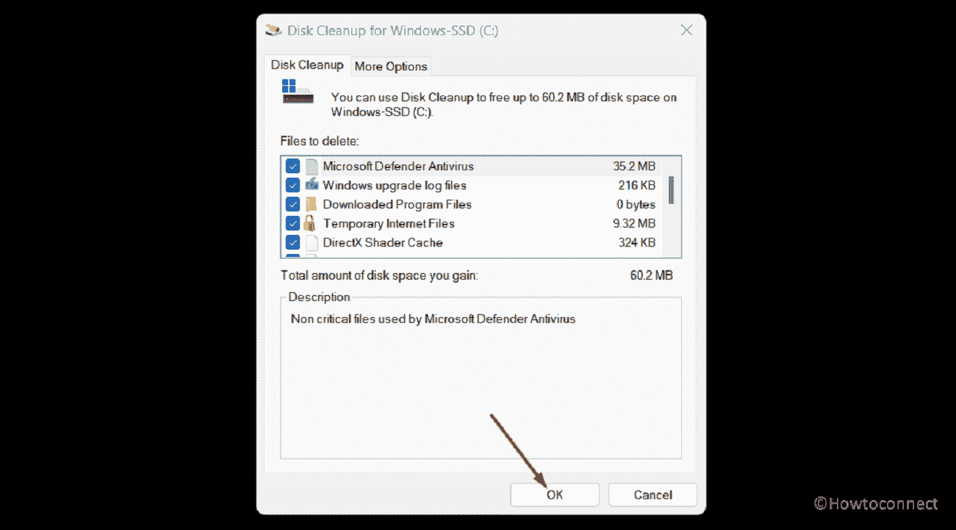Image resolution: width=956 pixels, height=530 pixels.
Task: Click the Windows upgrade log files icon
Action: point(312,185)
